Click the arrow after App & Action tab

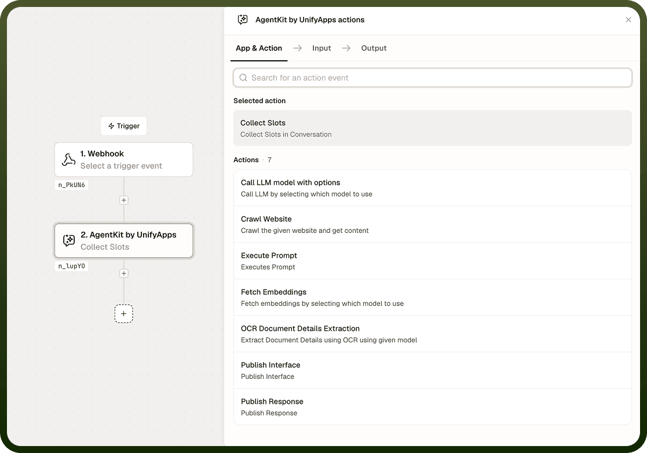[297, 48]
